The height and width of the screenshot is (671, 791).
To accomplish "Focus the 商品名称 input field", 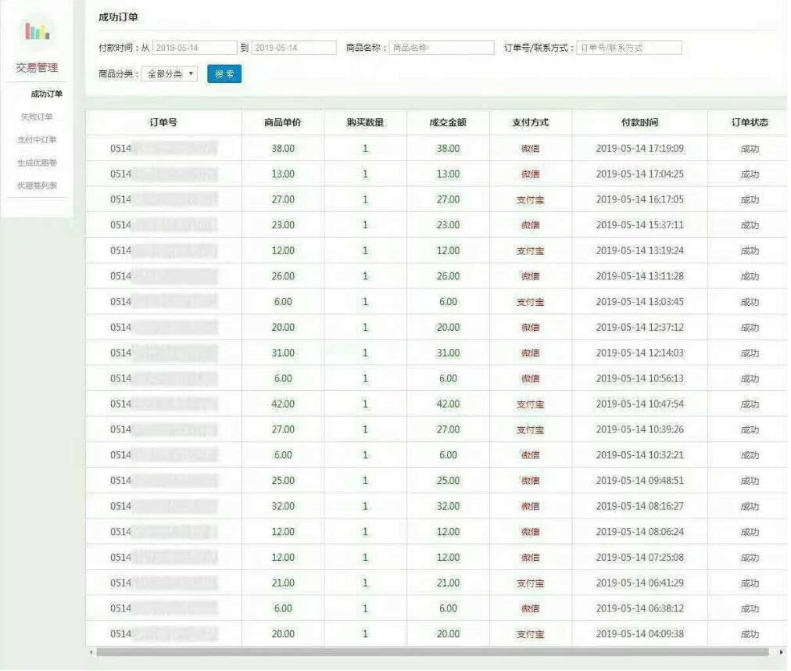I will pyautogui.click(x=442, y=48).
